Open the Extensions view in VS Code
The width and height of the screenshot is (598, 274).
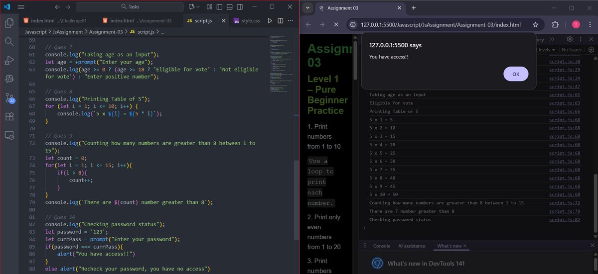click(9, 116)
